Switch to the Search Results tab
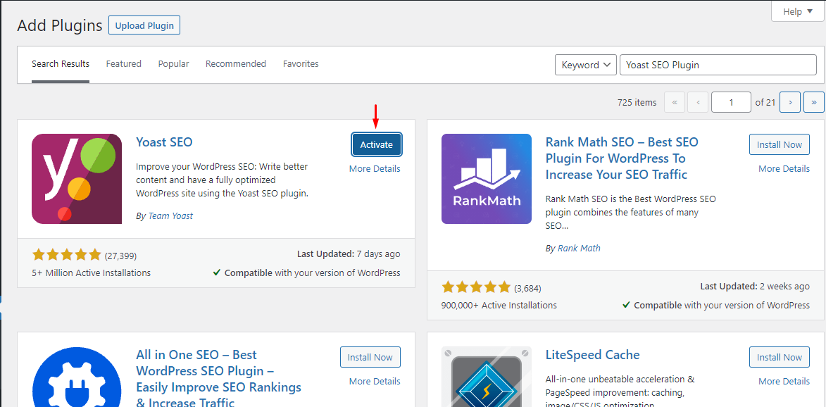 click(x=61, y=63)
